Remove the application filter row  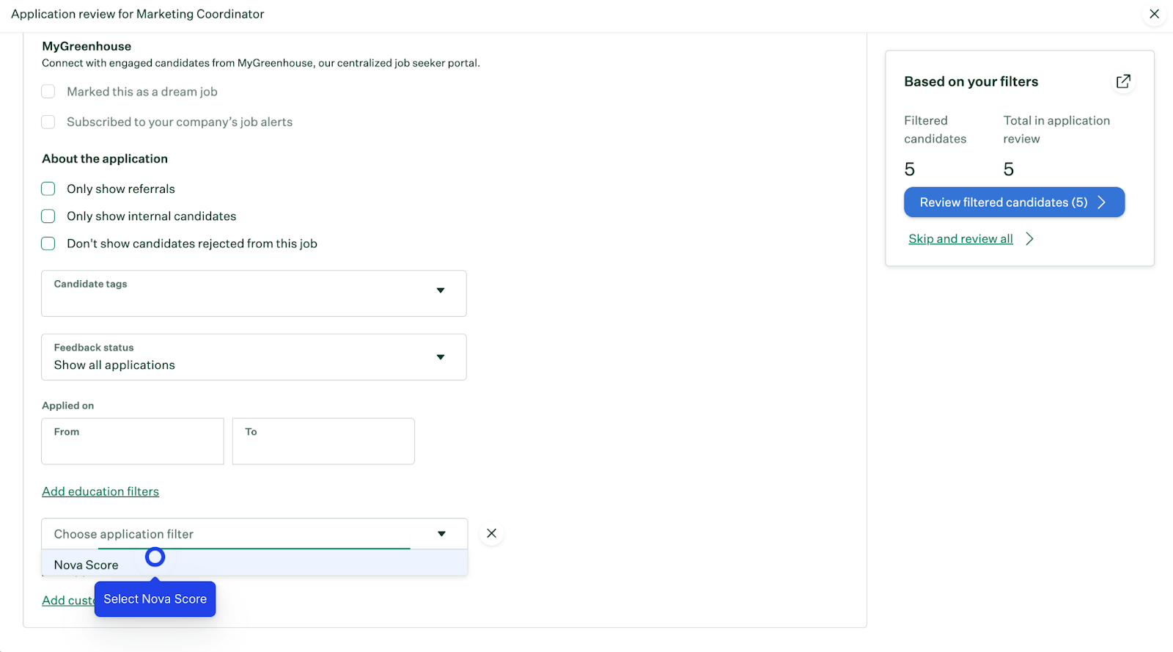(x=491, y=533)
